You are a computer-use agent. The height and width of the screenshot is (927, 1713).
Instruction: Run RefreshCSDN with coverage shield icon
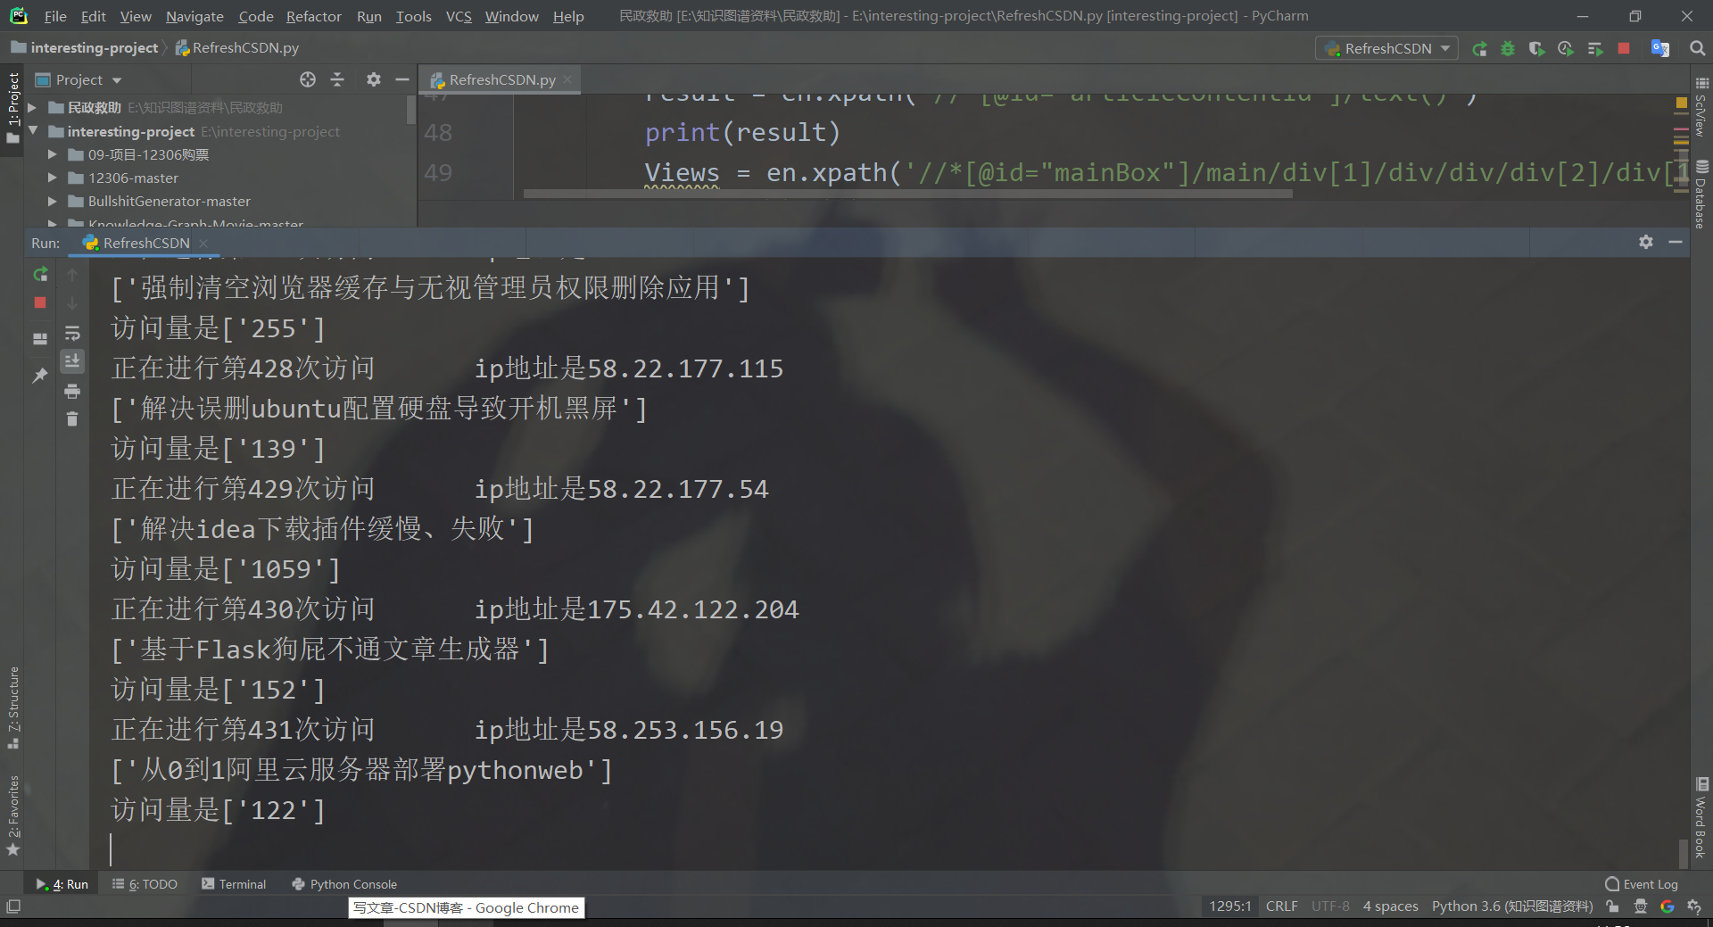[x=1536, y=49]
